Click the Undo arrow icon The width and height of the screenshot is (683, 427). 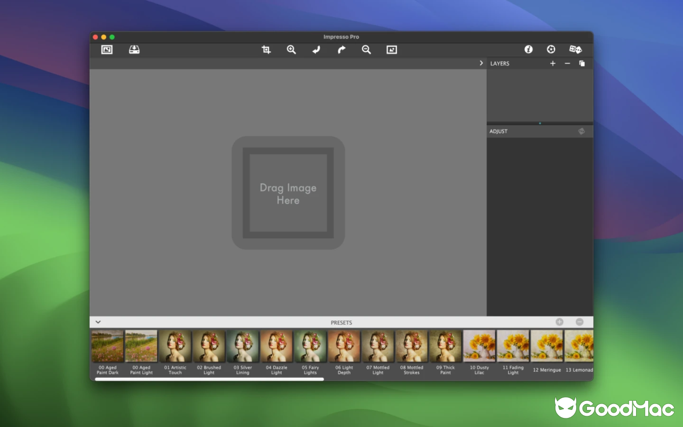(316, 49)
